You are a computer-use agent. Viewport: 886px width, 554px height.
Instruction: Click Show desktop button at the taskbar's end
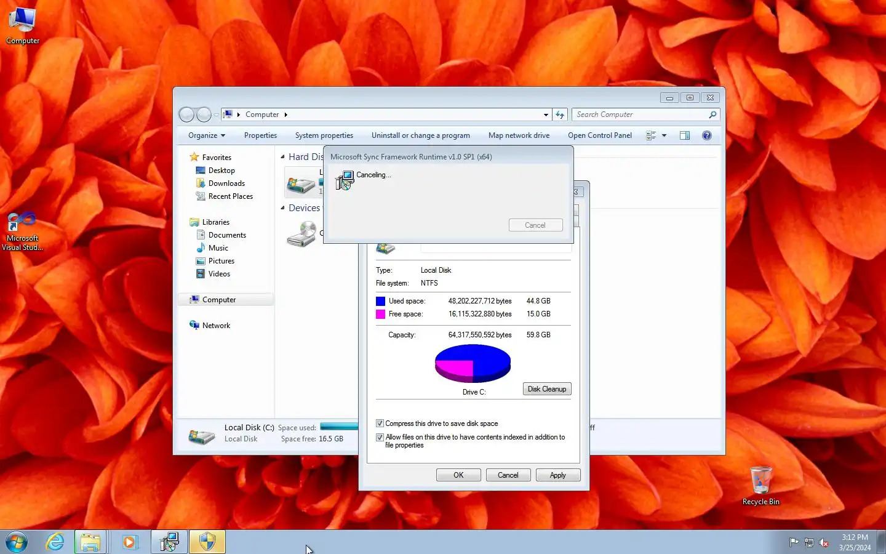tap(881, 542)
